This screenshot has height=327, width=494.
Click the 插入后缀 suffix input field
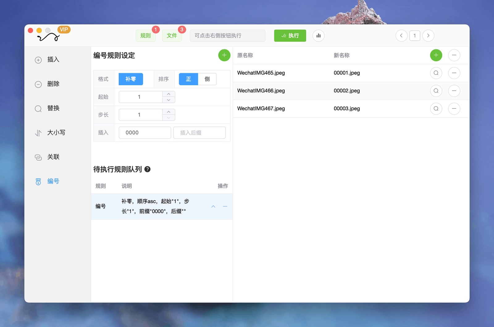pos(199,133)
